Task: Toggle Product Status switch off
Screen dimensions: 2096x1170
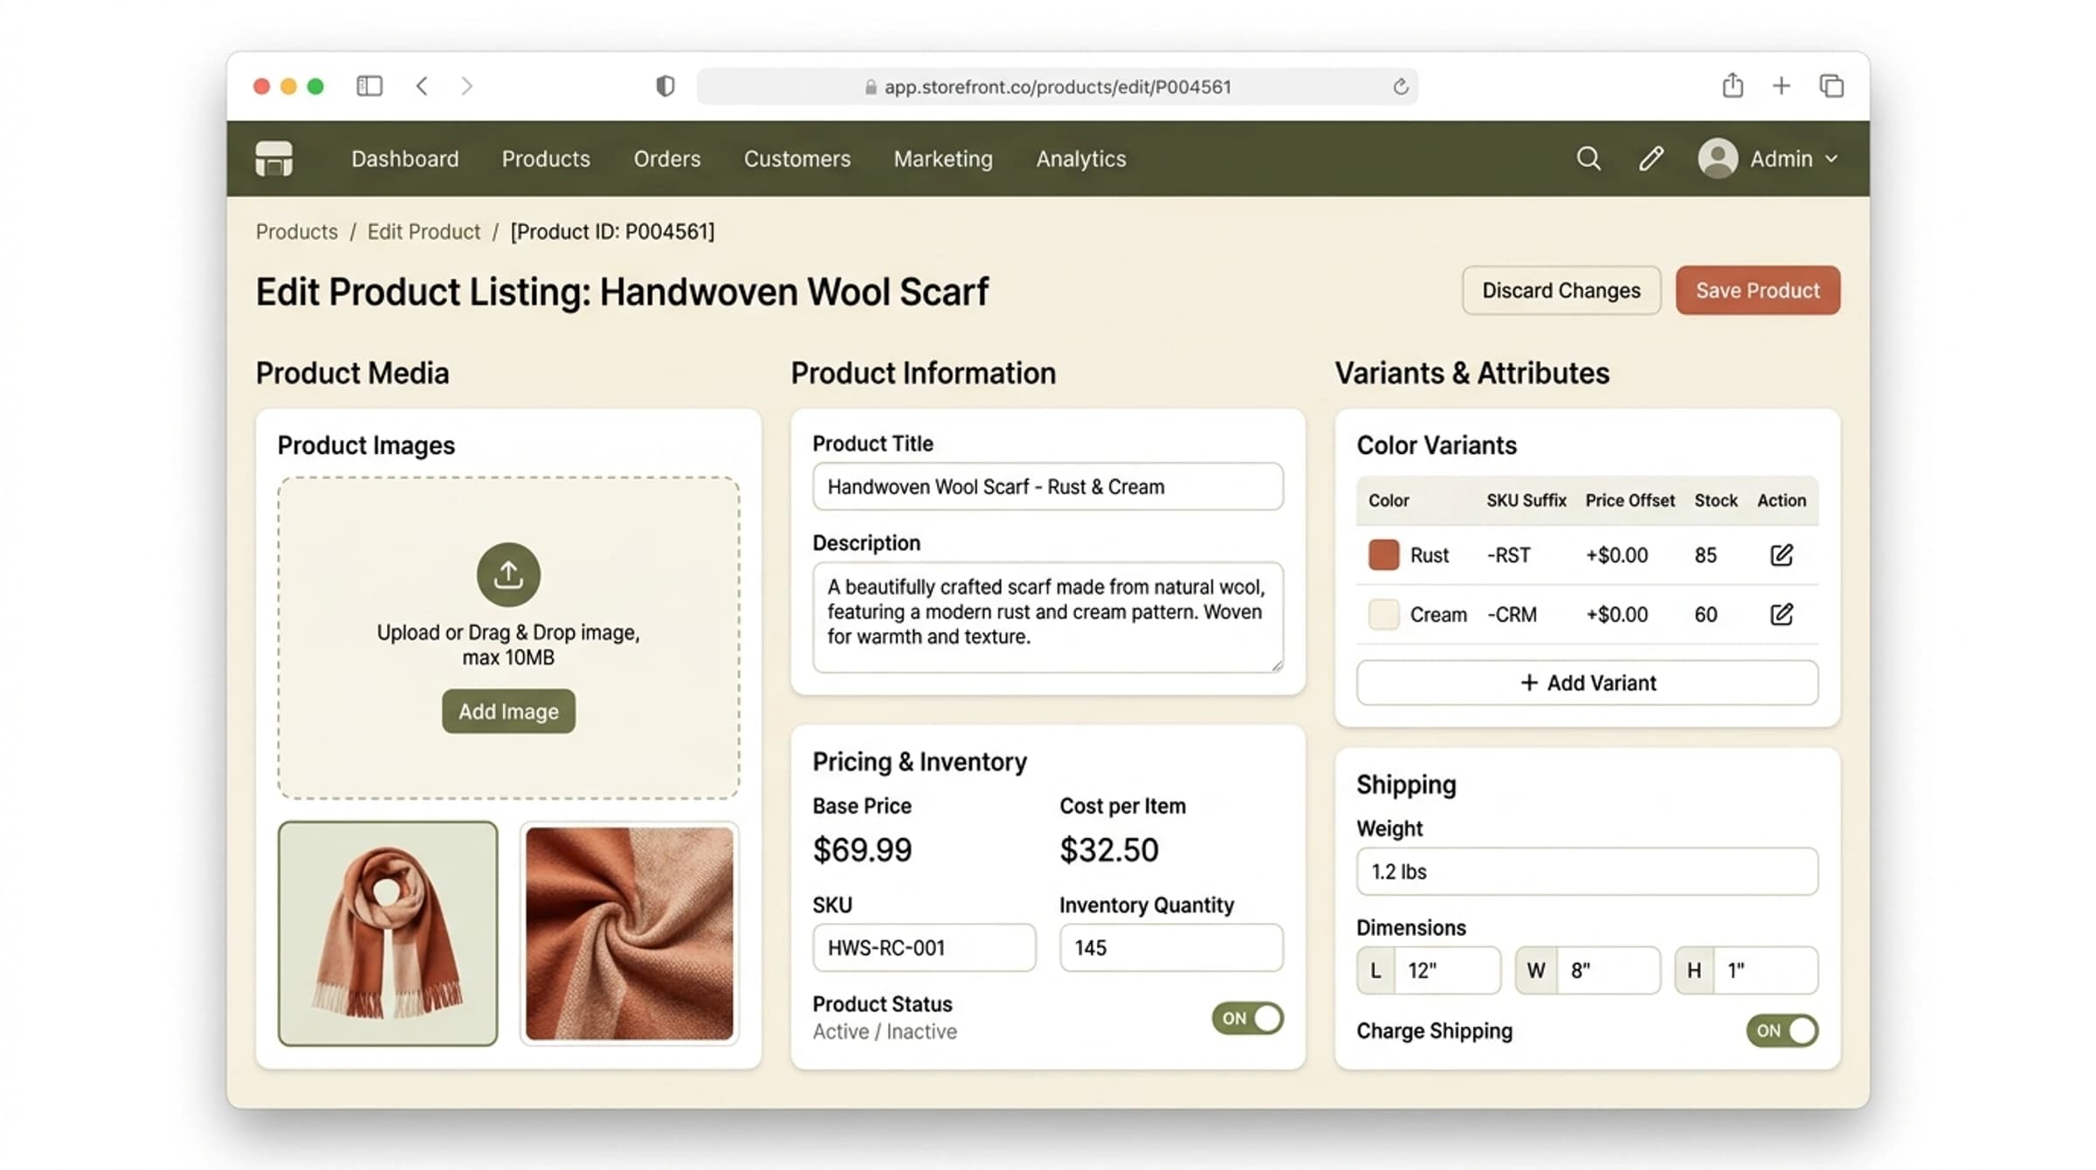Action: (1247, 1018)
